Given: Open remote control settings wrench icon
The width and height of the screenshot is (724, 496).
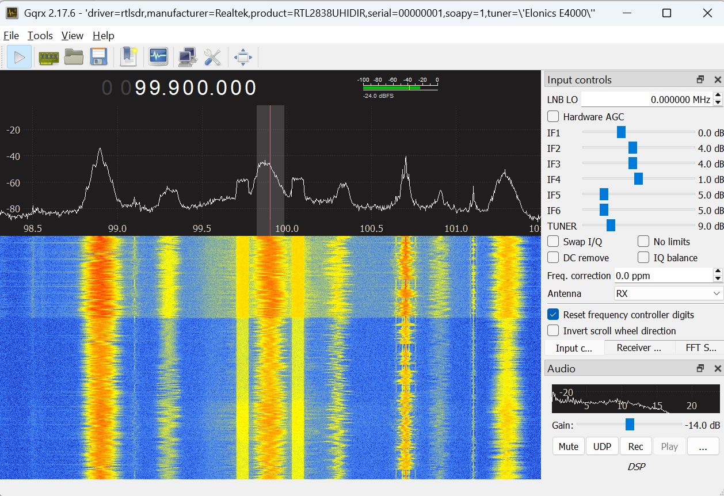Looking at the screenshot, I should coord(212,57).
